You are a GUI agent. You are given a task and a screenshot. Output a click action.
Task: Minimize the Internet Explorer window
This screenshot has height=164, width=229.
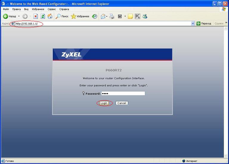(x=215, y=4)
